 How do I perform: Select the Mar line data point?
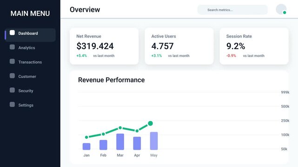(120, 128)
